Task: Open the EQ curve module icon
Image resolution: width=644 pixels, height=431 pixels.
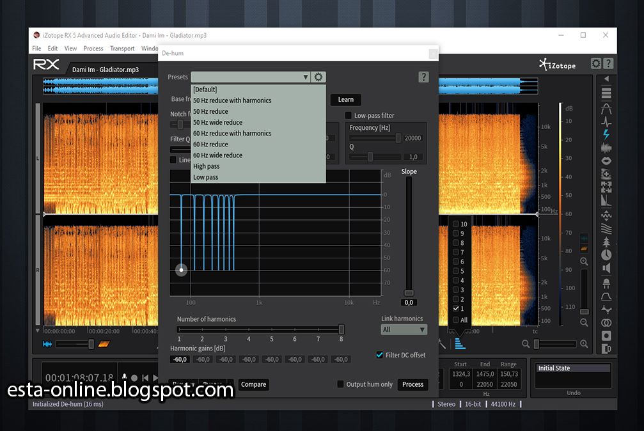Action: 606,297
